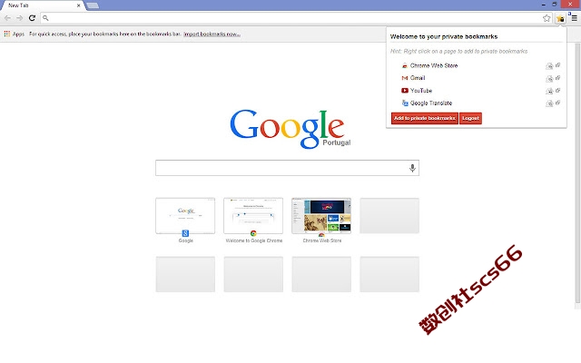
Task: Open the Apps grid shortcut
Action: 15,34
